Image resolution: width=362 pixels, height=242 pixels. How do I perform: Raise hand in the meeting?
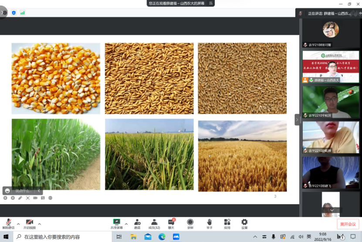tap(209, 223)
